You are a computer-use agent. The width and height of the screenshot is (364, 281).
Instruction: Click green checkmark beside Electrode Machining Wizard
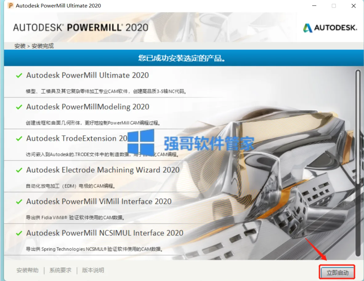point(19,170)
